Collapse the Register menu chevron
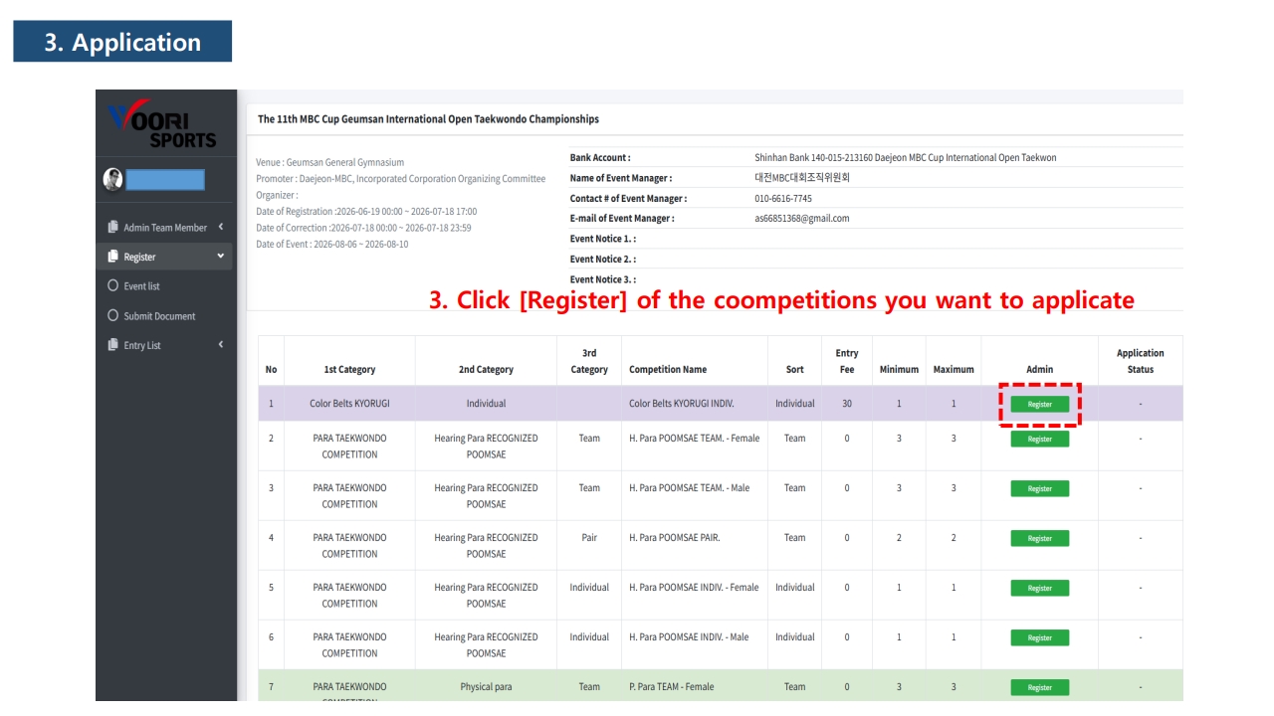 [x=220, y=257]
